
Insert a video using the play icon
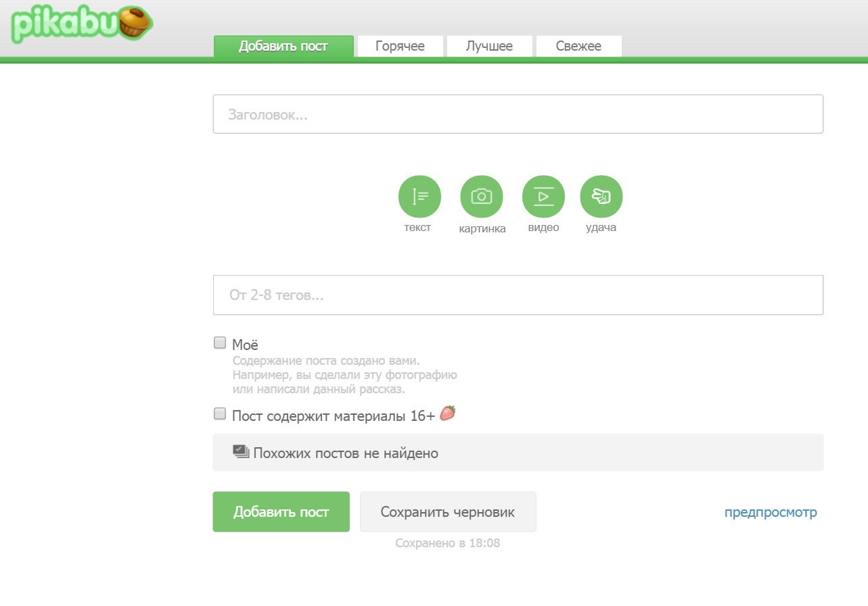(543, 197)
